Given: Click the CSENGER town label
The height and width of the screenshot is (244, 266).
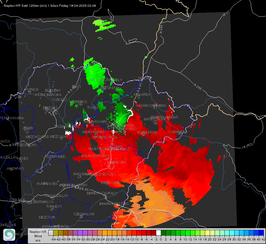Looking at the screenshot, I should (177, 132).
